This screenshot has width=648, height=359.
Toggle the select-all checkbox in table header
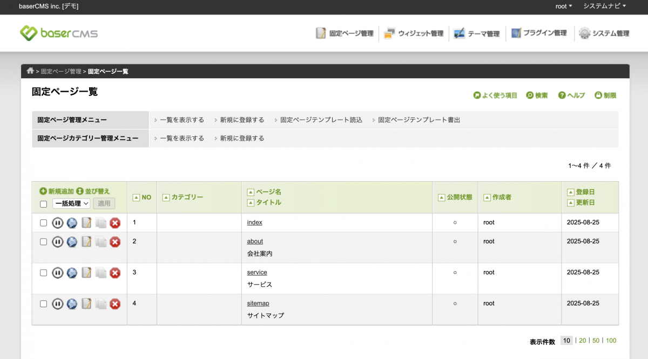44,204
